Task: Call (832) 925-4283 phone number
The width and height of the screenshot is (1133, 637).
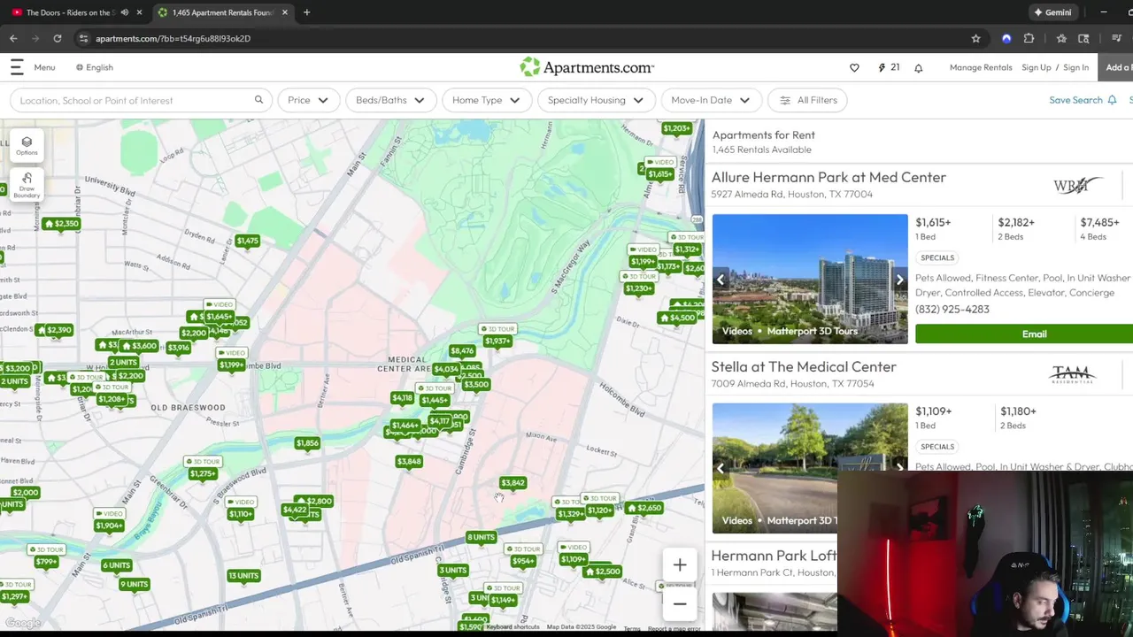Action: 952,310
